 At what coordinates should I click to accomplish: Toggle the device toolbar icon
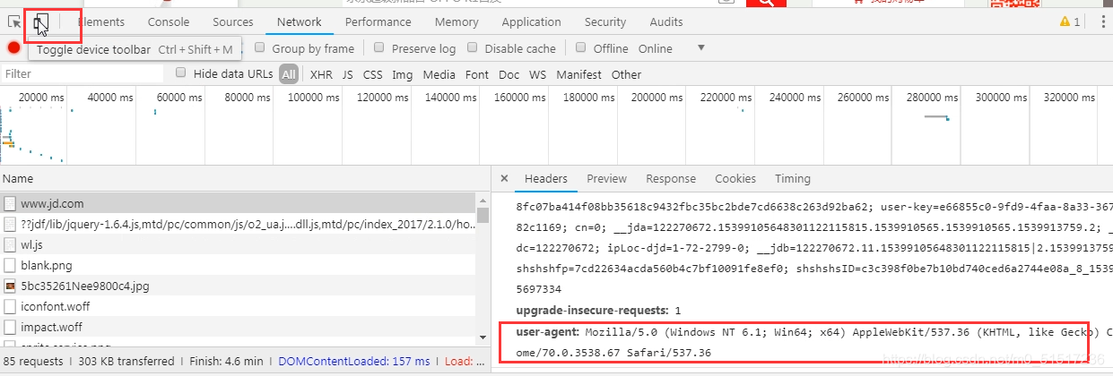point(40,22)
